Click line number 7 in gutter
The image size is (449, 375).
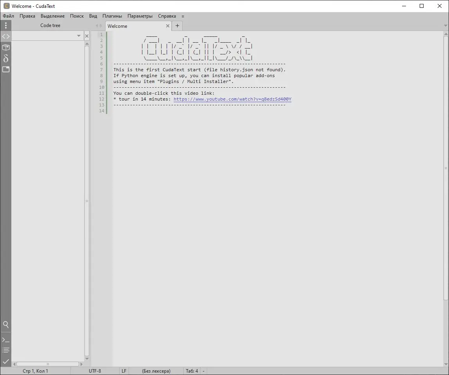click(x=101, y=70)
